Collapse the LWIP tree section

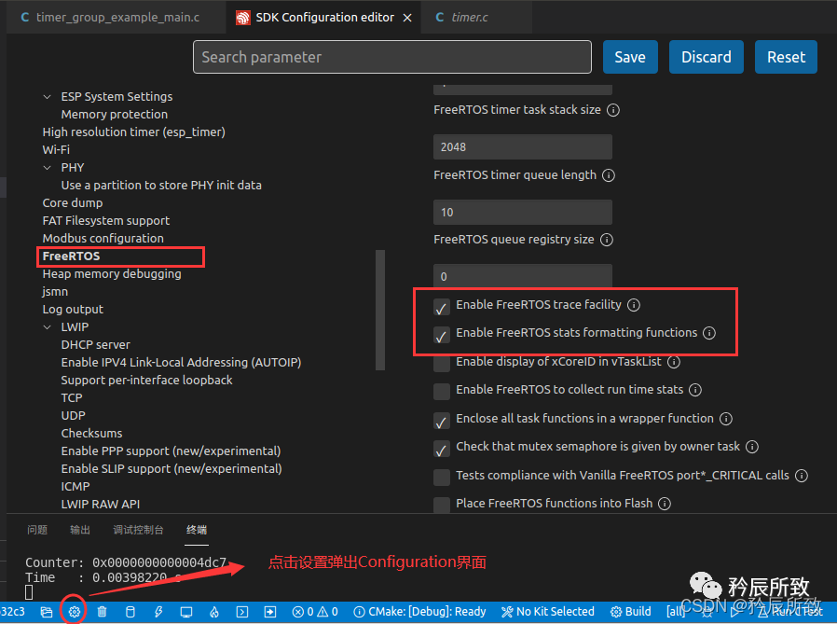point(48,327)
